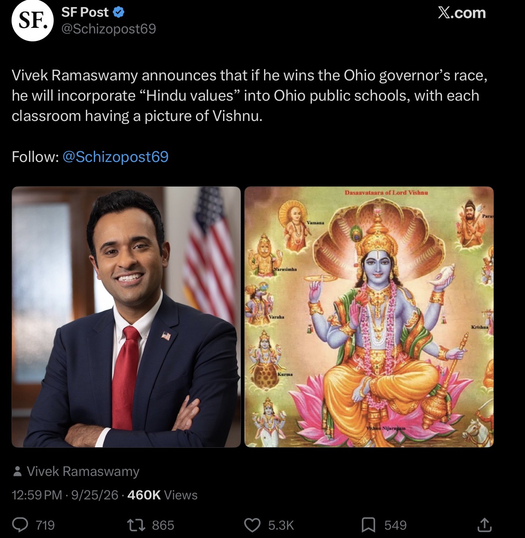The height and width of the screenshot is (538, 525).
Task: Open the Dasaavataara of Lord Vishnu image
Action: pos(369,317)
